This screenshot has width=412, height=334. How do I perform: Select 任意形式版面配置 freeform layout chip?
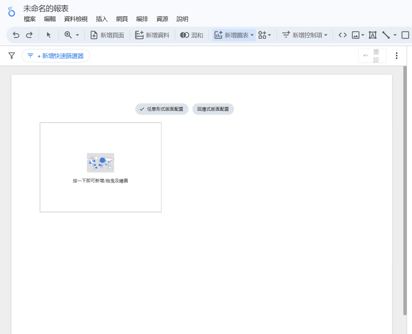click(162, 109)
